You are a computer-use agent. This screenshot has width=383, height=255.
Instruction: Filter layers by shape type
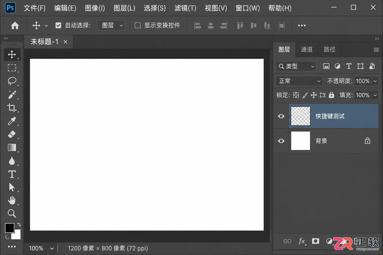click(x=360, y=66)
